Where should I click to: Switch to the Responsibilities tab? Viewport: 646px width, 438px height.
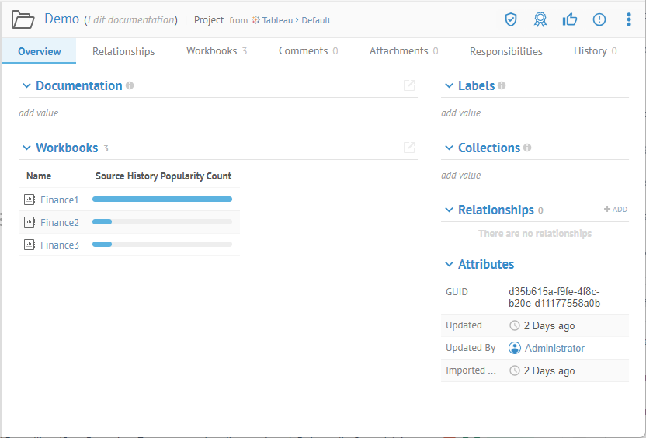[505, 51]
